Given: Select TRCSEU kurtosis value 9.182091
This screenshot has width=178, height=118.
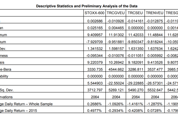Looking at the screenshot, I should tap(136, 62).
